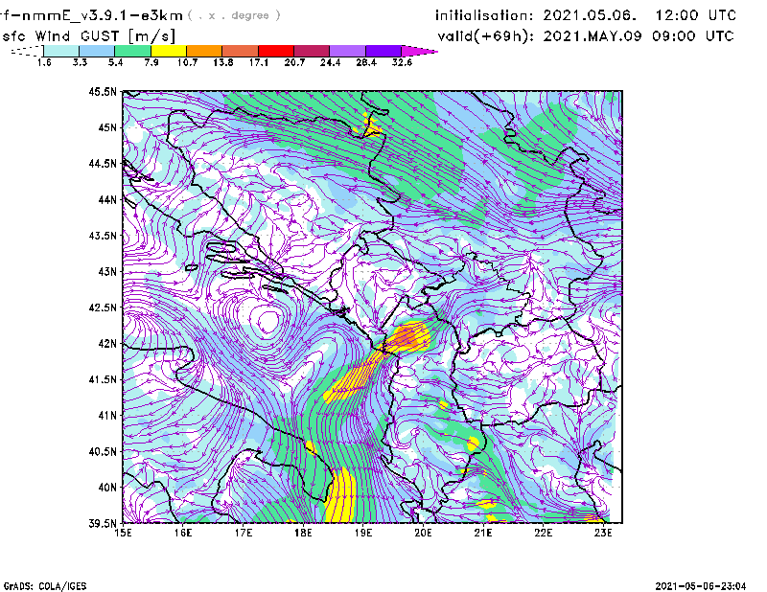
Task: Click the legend value '32.6'
Action: tap(402, 62)
